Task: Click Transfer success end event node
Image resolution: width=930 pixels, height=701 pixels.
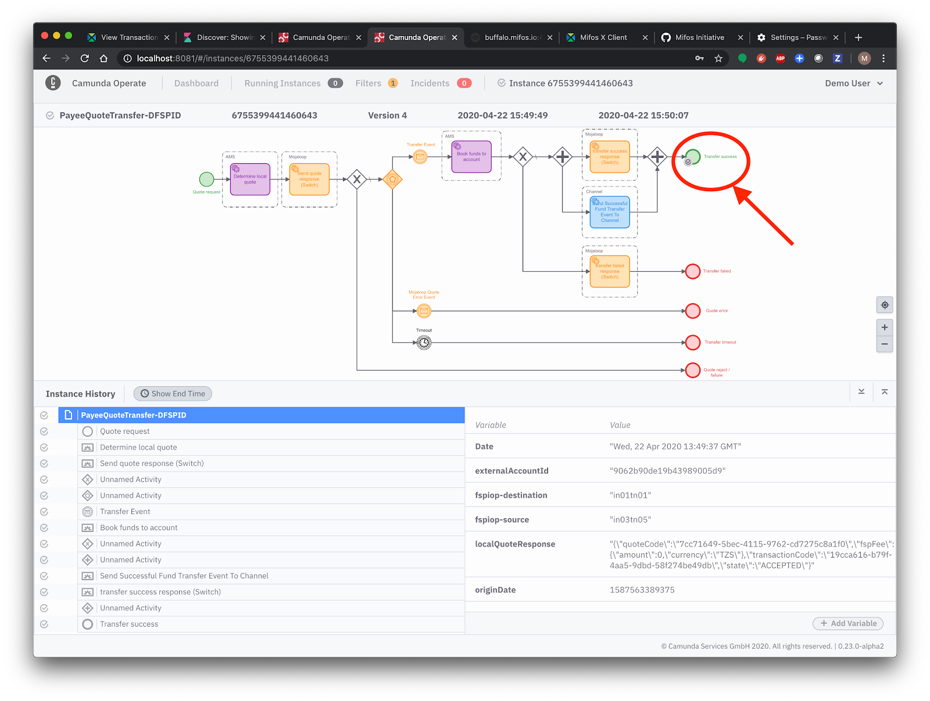Action: [693, 157]
